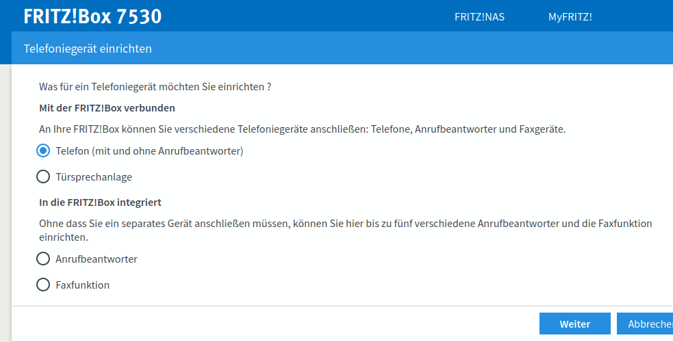Click the 'An Ihre FRITZ!Box können Sie' description
673x342 pixels.
[x=302, y=129]
